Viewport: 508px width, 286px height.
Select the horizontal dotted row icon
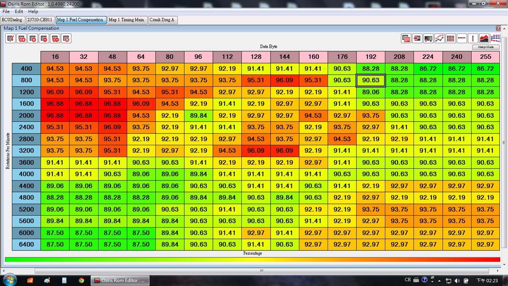(x=462, y=39)
